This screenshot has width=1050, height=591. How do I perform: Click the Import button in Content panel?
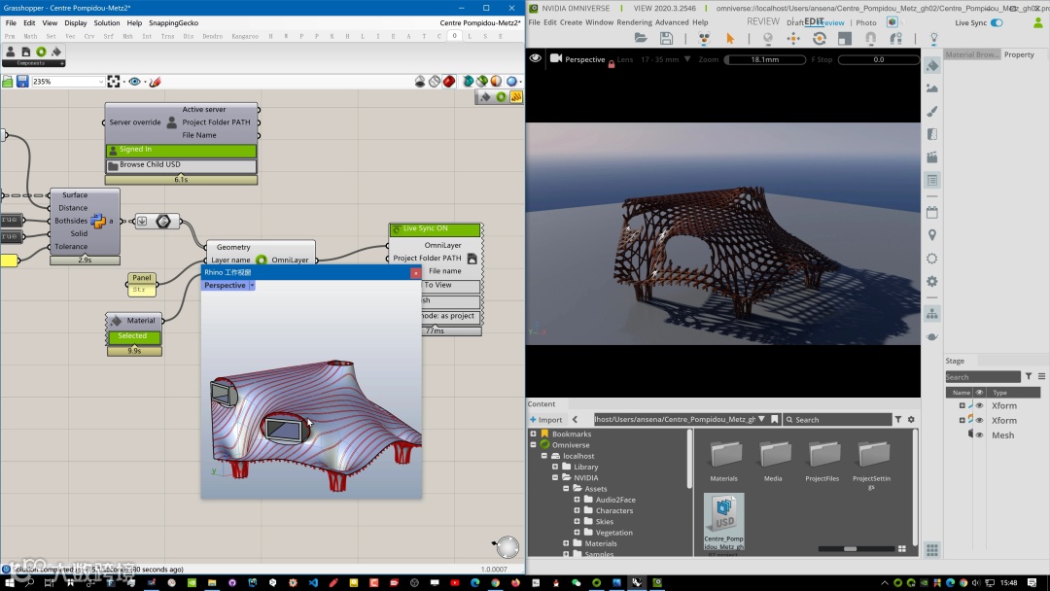[x=546, y=420]
